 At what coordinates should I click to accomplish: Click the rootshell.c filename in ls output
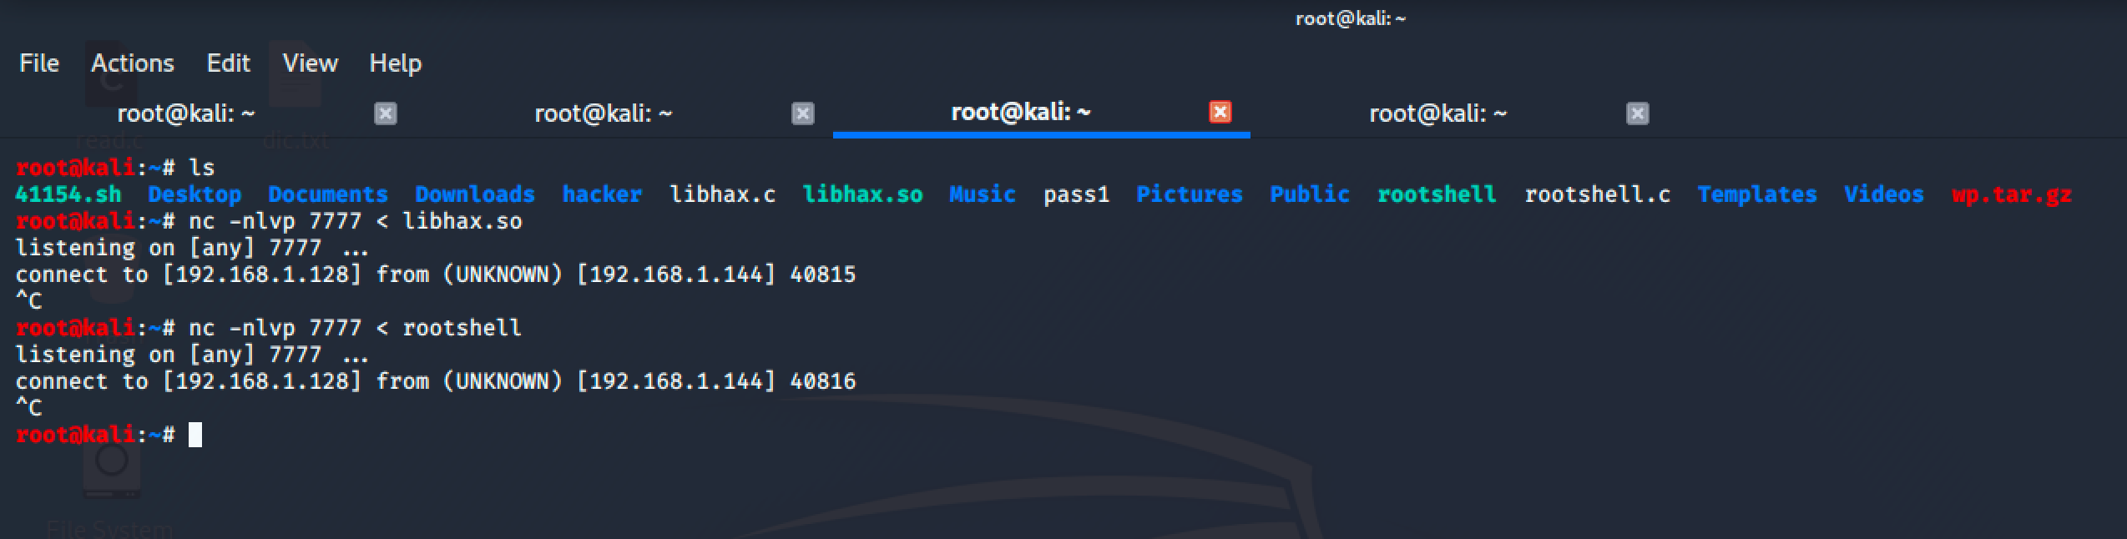point(1597,194)
